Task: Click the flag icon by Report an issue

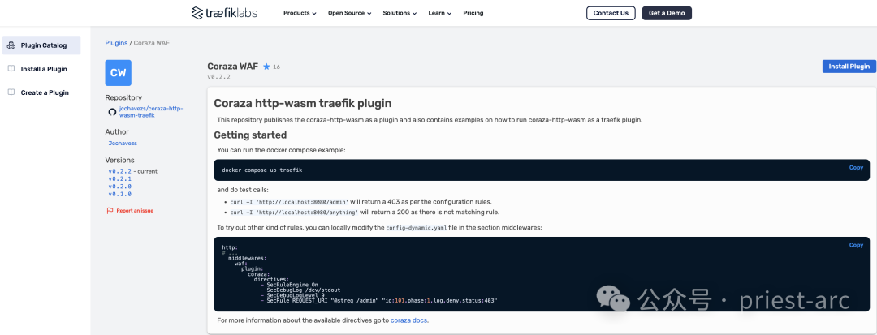Action: coord(110,211)
